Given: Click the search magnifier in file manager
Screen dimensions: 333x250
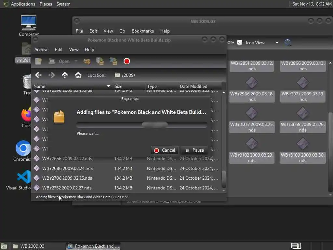Looking at the screenshot, I should coord(288,43).
